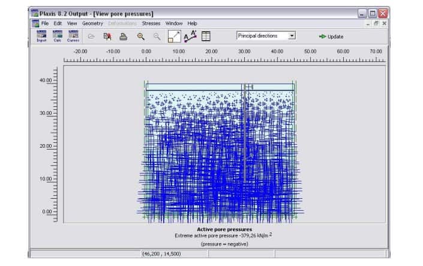Image resolution: width=423 pixels, height=266 pixels.
Task: Click the zoom out magnifier icon
Action: (x=157, y=37)
